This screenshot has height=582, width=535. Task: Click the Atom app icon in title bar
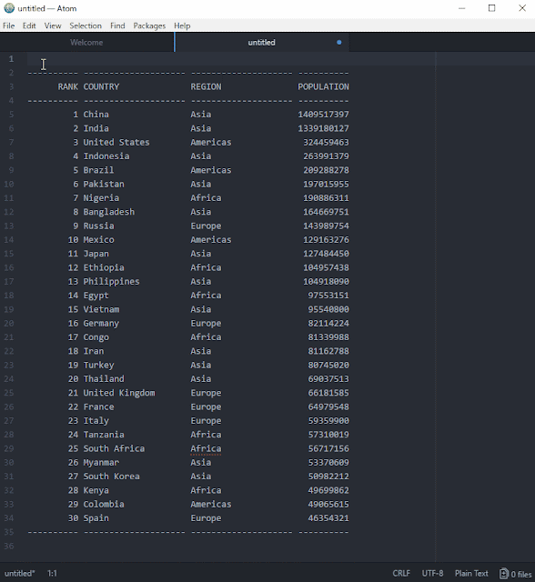pos(9,8)
